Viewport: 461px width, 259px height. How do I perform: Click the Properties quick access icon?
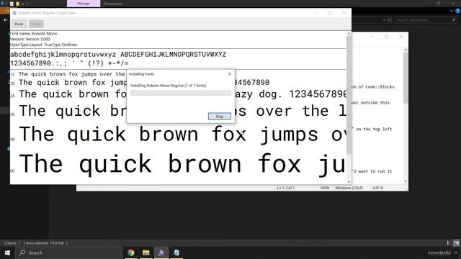point(12,4)
